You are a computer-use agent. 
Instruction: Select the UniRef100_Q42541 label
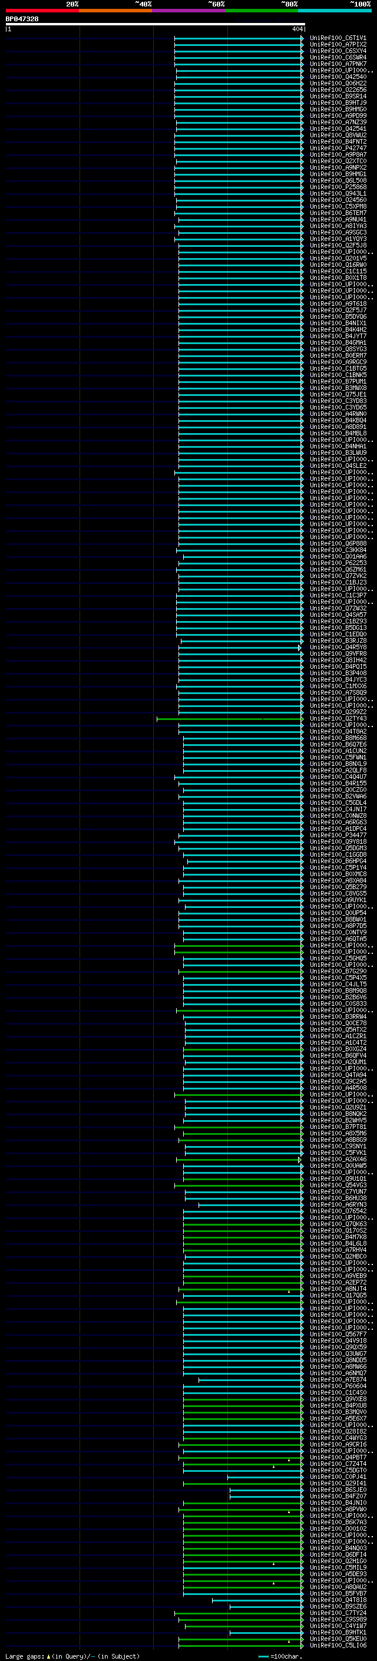(338, 128)
